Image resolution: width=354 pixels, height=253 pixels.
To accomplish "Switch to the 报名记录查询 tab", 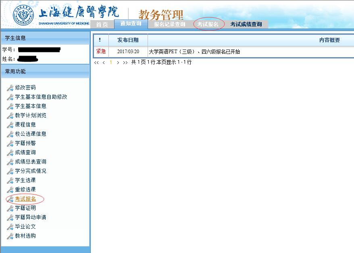I will [x=169, y=25].
